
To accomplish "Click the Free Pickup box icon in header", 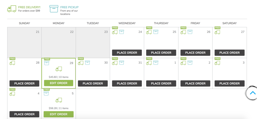I will pyautogui.click(x=54, y=9).
